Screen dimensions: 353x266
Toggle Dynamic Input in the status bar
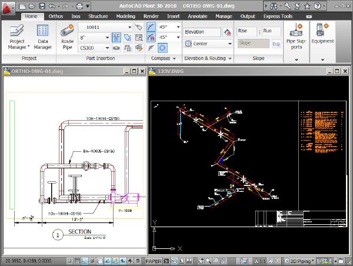click(123, 261)
